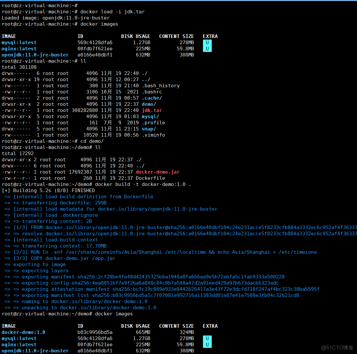Click the nginx:latest image row
Image resolution: width=357 pixels, height=354 pixels.
18,48
